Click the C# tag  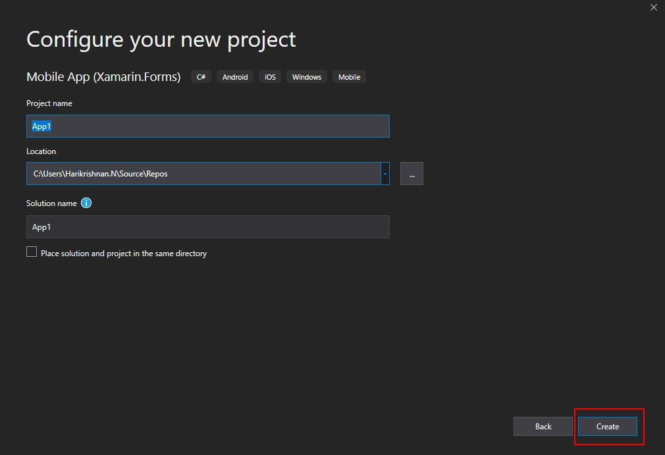click(x=201, y=77)
